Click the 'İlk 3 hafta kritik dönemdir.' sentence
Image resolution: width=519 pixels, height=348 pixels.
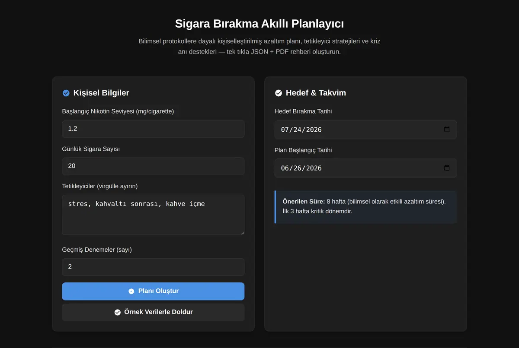(317, 212)
